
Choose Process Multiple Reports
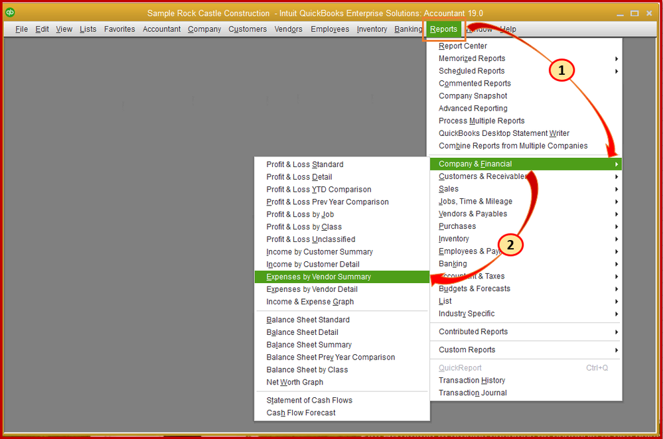click(526, 121)
